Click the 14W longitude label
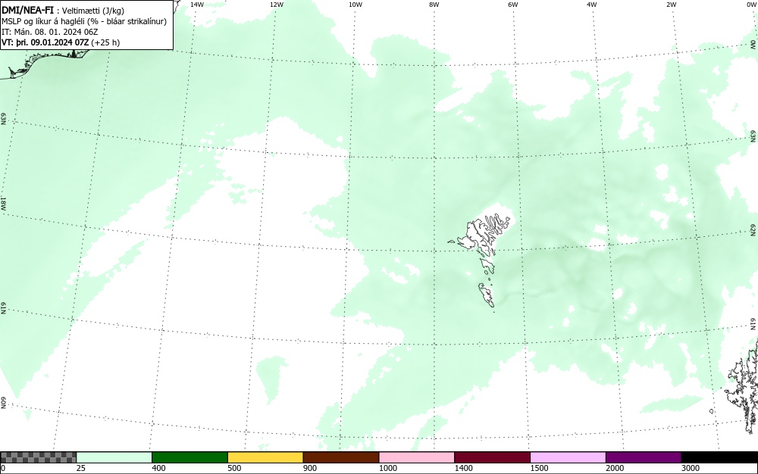Image resolution: width=758 pixels, height=474 pixels. [x=197, y=5]
